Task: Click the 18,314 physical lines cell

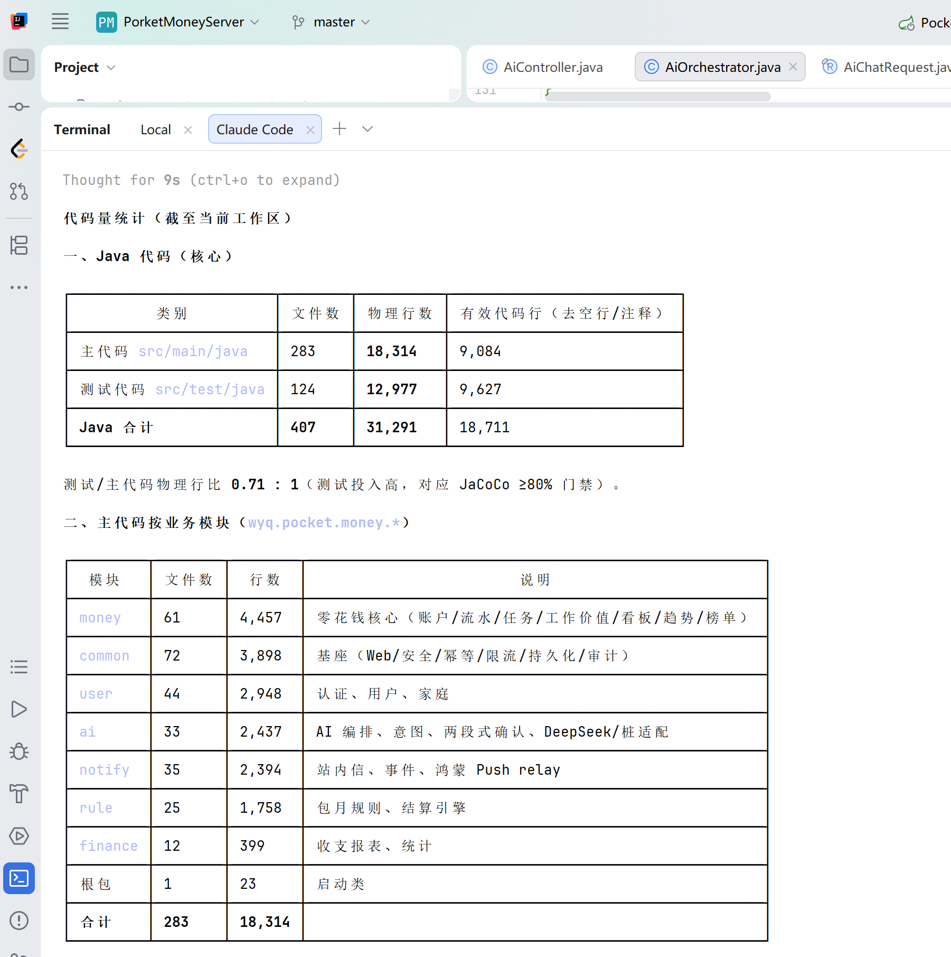Action: pyautogui.click(x=392, y=351)
